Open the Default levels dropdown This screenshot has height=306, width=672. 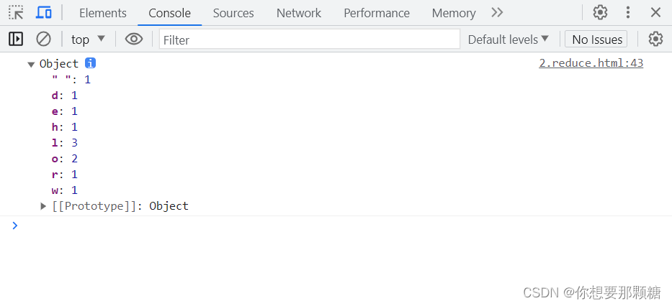click(508, 40)
